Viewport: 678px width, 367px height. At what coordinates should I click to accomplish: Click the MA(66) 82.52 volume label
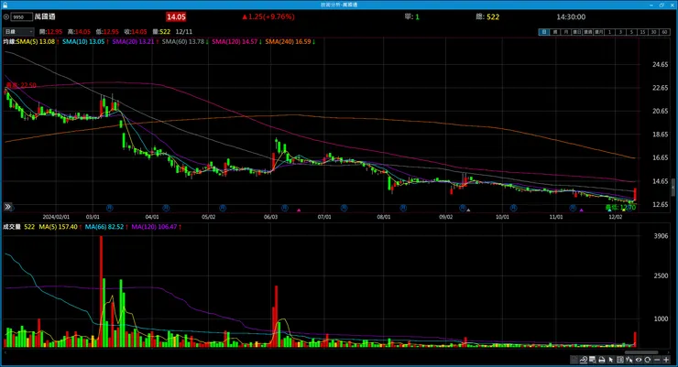coord(104,227)
